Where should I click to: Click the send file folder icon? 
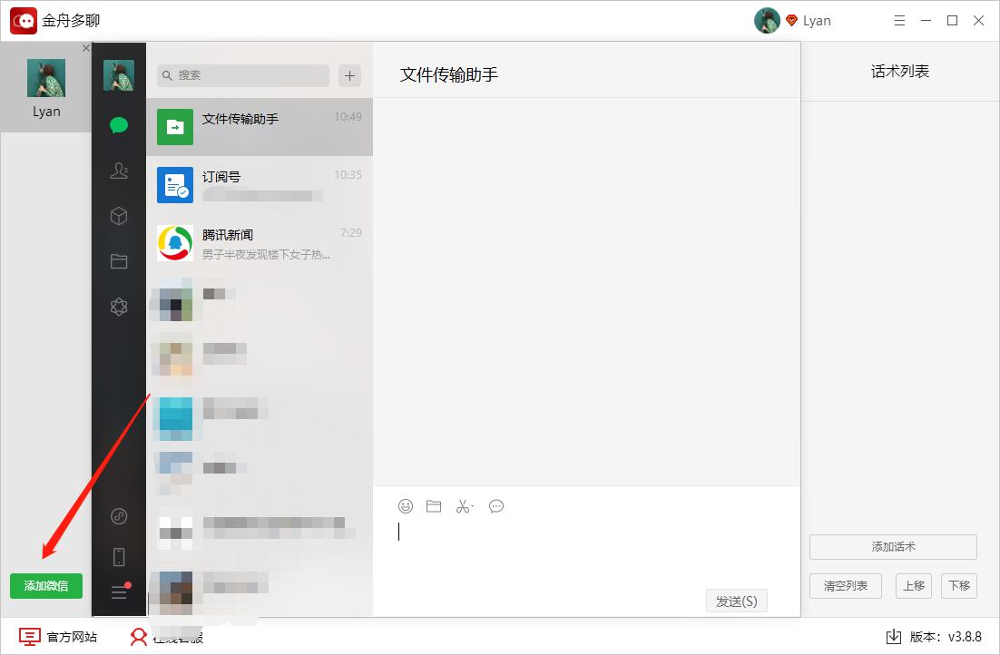point(434,506)
